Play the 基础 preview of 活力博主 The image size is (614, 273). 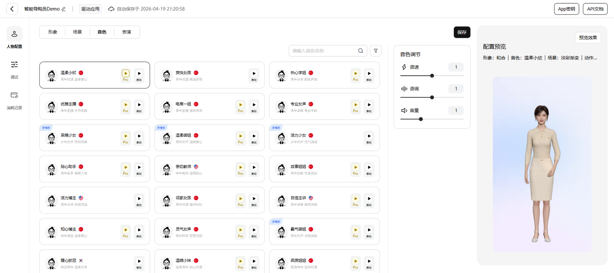pos(139,200)
